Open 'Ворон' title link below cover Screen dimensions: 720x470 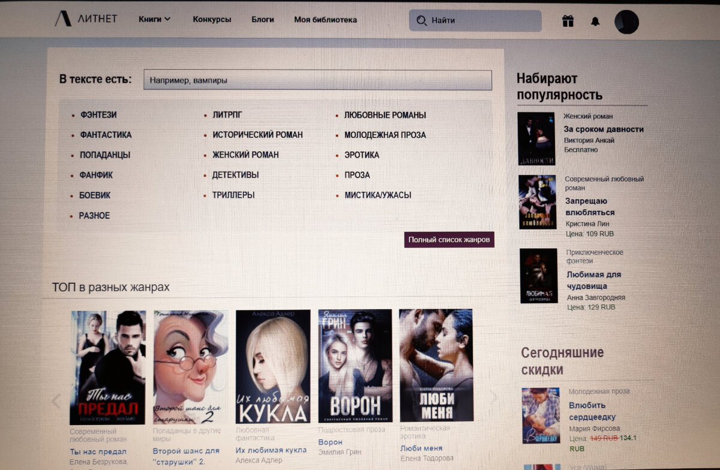(330, 442)
